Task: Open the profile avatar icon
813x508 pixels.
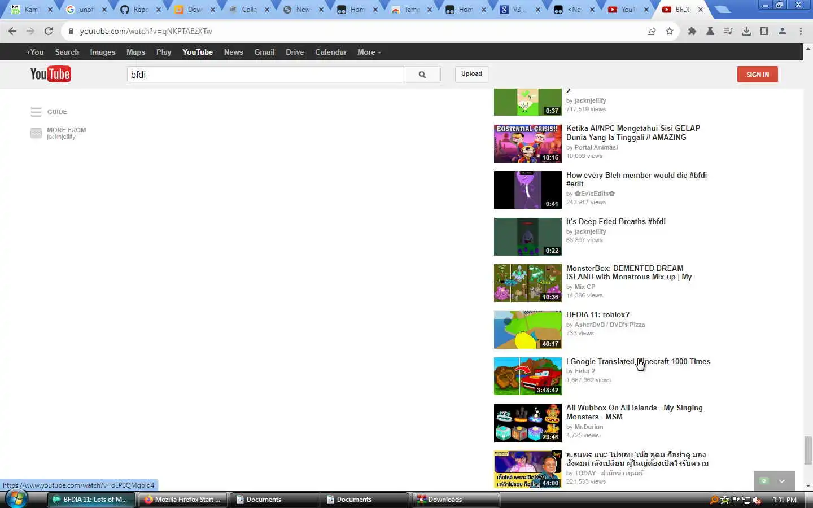Action: 783,31
